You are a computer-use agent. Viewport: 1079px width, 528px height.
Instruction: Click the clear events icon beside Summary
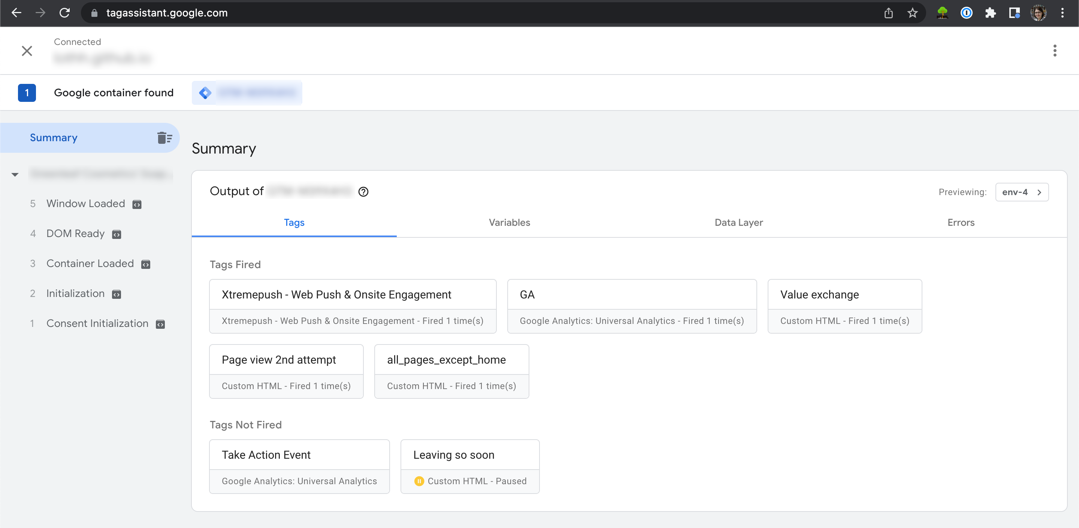[x=164, y=138]
